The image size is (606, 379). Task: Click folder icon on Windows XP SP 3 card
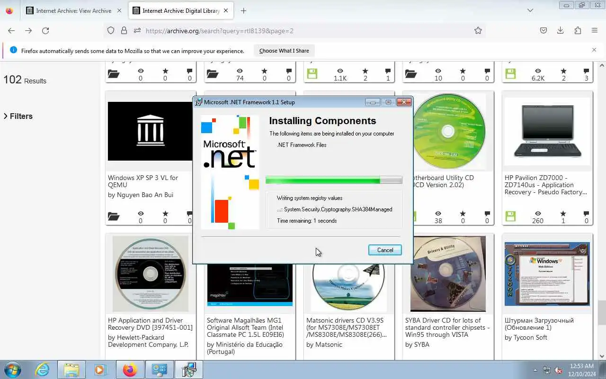pyautogui.click(x=114, y=217)
